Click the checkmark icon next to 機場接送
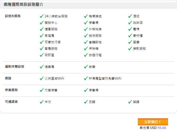Viewport: 177px width, 133px height. point(86,16)
